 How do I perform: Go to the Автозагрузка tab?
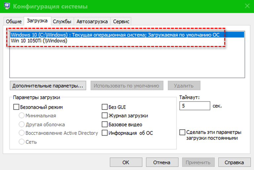[92, 21]
